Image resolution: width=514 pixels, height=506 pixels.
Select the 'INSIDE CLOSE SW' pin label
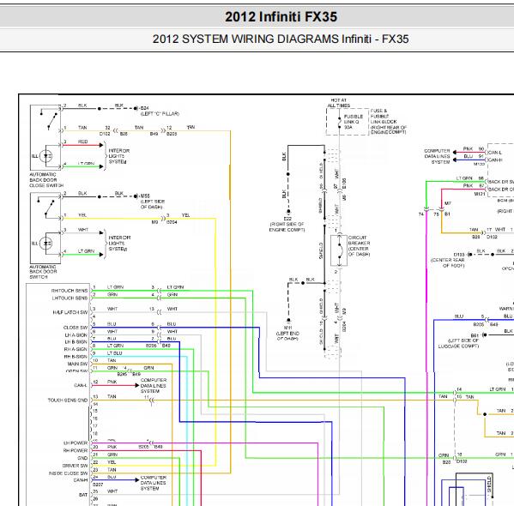pos(68,473)
